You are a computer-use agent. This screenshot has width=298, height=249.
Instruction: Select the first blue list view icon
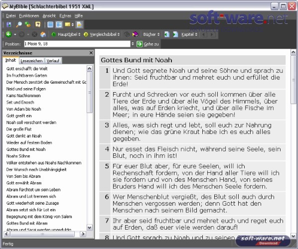[50, 25]
